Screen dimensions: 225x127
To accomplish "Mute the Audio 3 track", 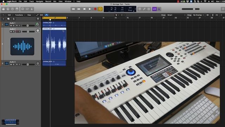I will (x=11, y=65).
